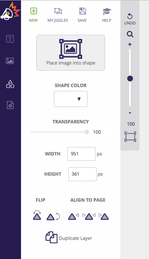Align shape to page left
Image resolution: width=149 pixels, height=259 pixels.
point(73,217)
